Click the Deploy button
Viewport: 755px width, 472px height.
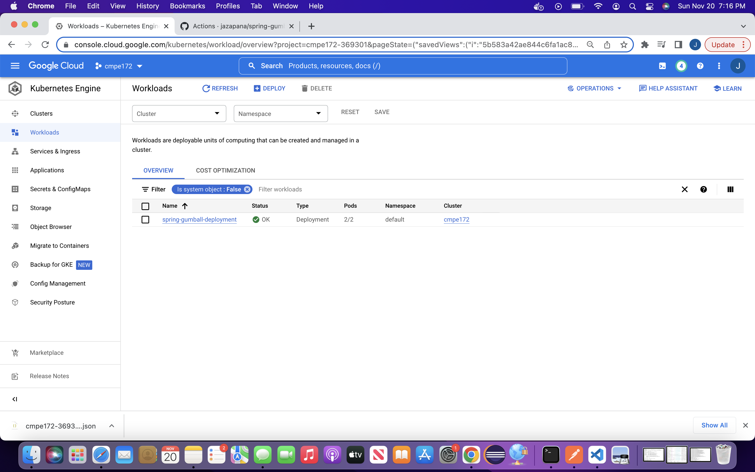pyautogui.click(x=269, y=88)
